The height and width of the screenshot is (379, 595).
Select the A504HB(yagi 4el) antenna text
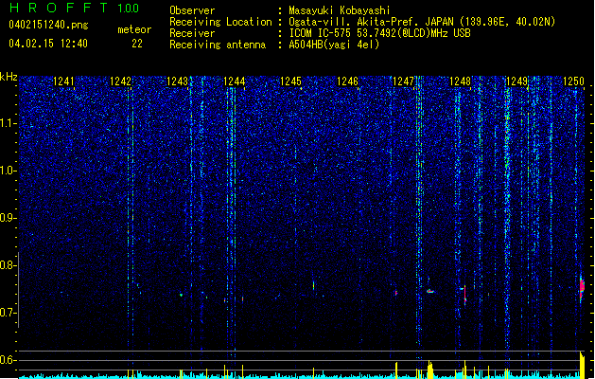(x=334, y=45)
